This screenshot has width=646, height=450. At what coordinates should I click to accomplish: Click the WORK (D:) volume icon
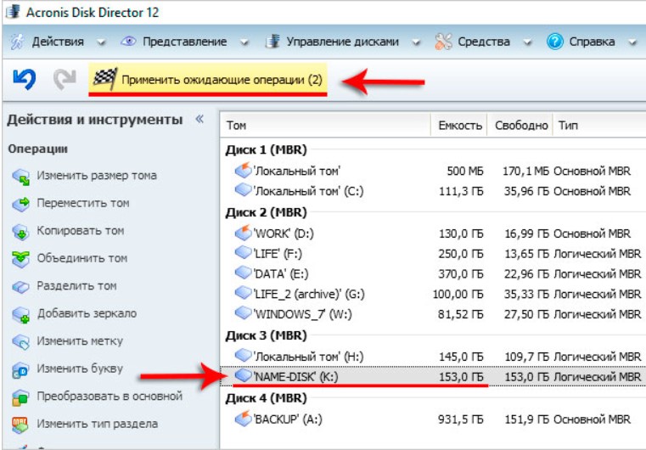click(243, 233)
